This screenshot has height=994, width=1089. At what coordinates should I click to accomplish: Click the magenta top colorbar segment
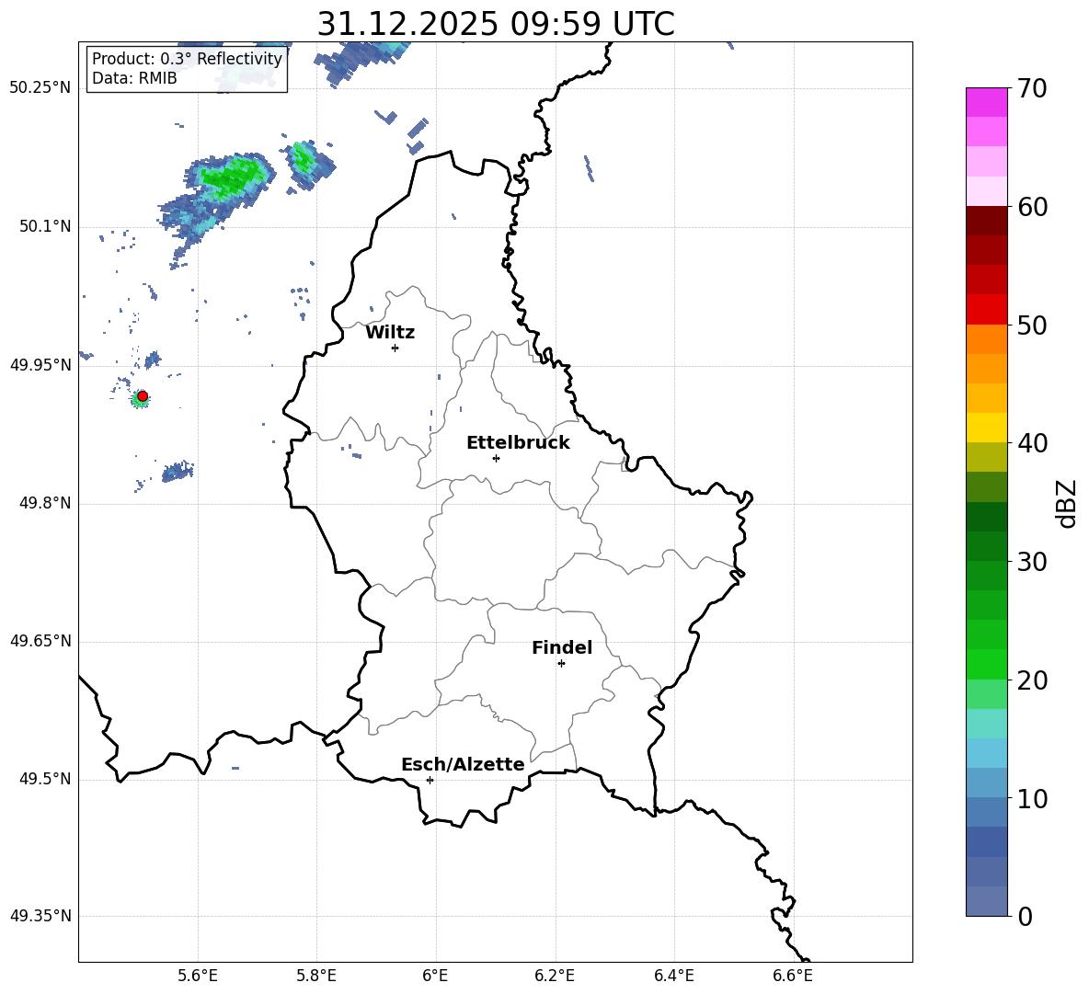click(x=987, y=103)
